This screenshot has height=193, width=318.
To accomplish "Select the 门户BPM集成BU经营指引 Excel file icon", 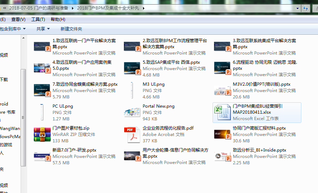I will [222, 112].
